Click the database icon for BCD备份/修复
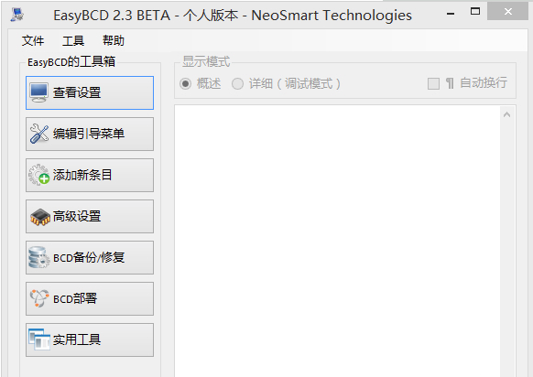Viewport: 533px width, 377px height. click(39, 257)
